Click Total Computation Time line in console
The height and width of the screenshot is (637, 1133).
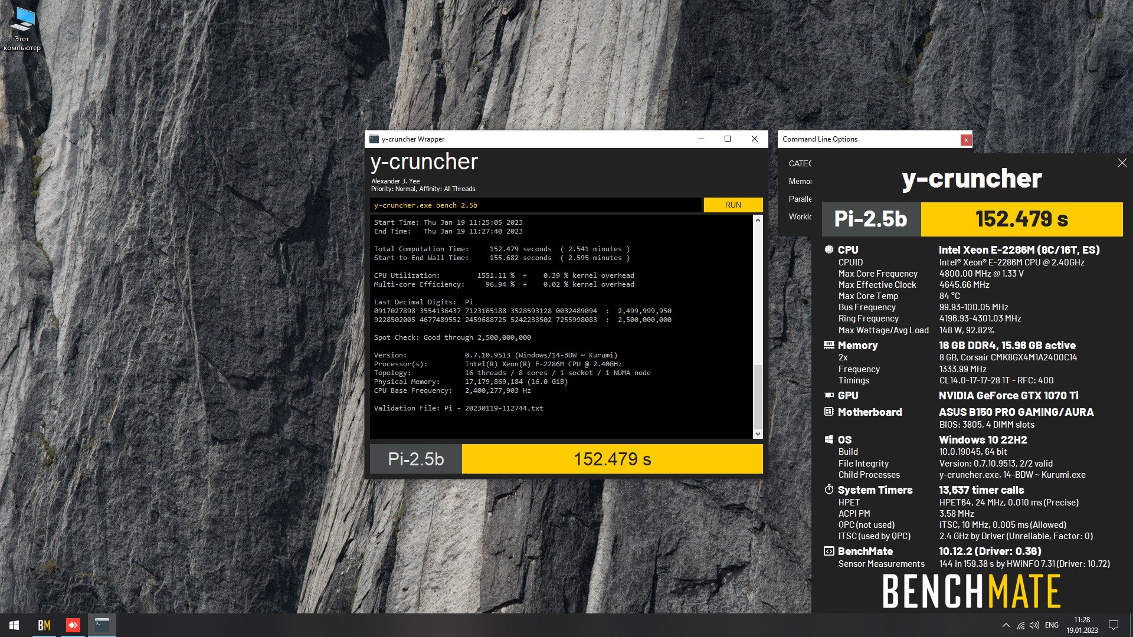point(502,249)
